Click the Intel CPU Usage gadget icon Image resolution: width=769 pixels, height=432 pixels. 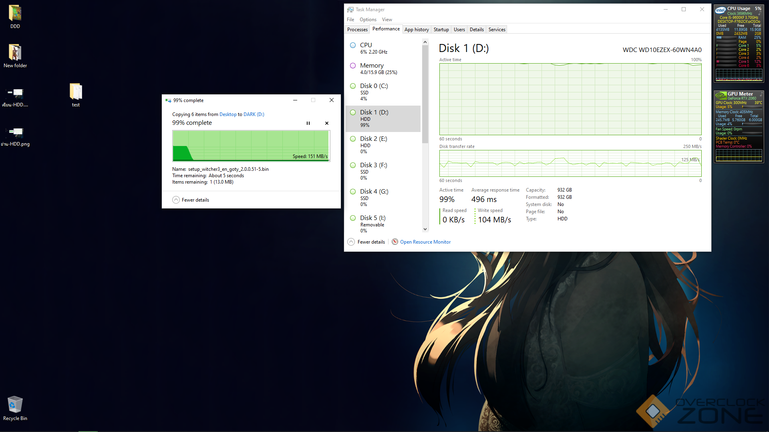(x=720, y=10)
